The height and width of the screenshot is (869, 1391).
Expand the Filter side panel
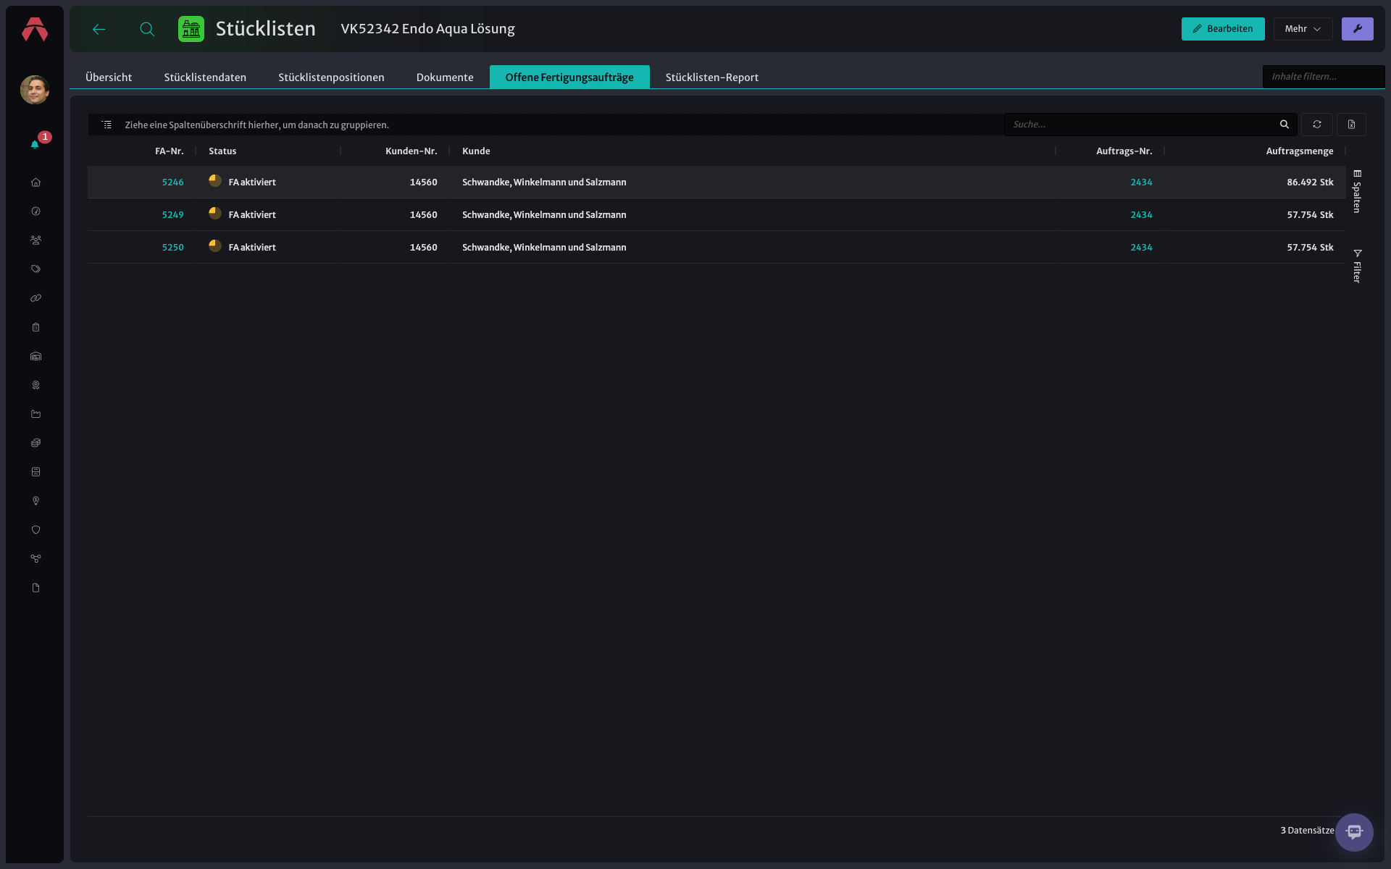(1357, 266)
